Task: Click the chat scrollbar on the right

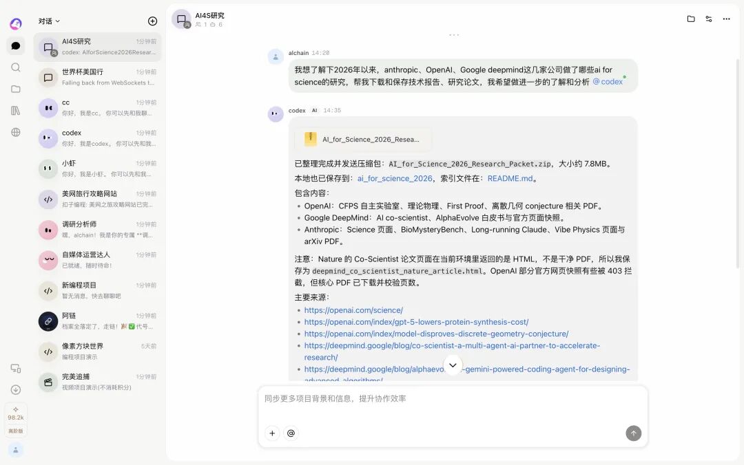Action: [x=737, y=164]
